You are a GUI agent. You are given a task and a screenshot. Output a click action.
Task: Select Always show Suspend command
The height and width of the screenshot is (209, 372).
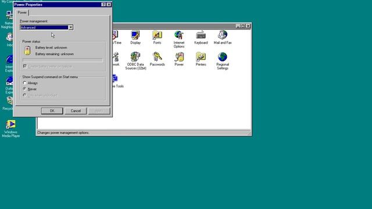(x=24, y=83)
